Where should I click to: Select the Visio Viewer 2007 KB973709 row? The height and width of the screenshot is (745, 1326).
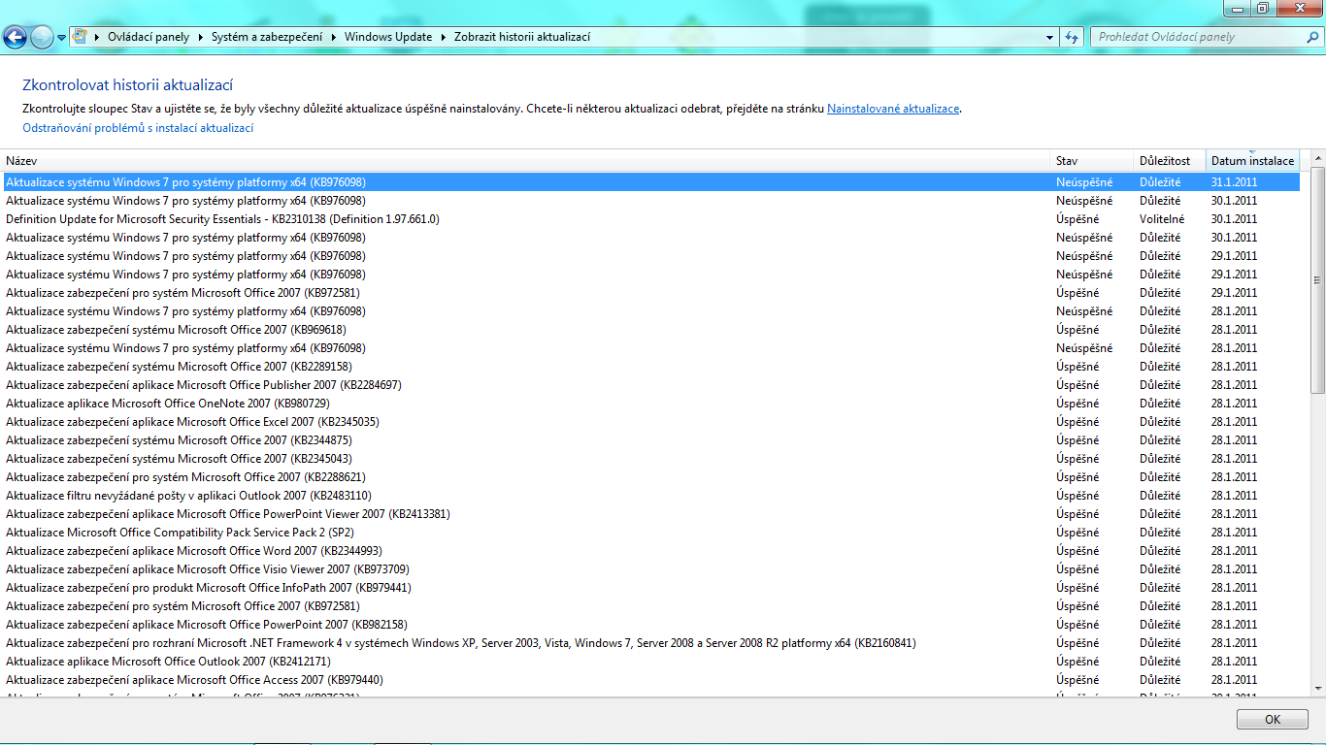coord(650,569)
